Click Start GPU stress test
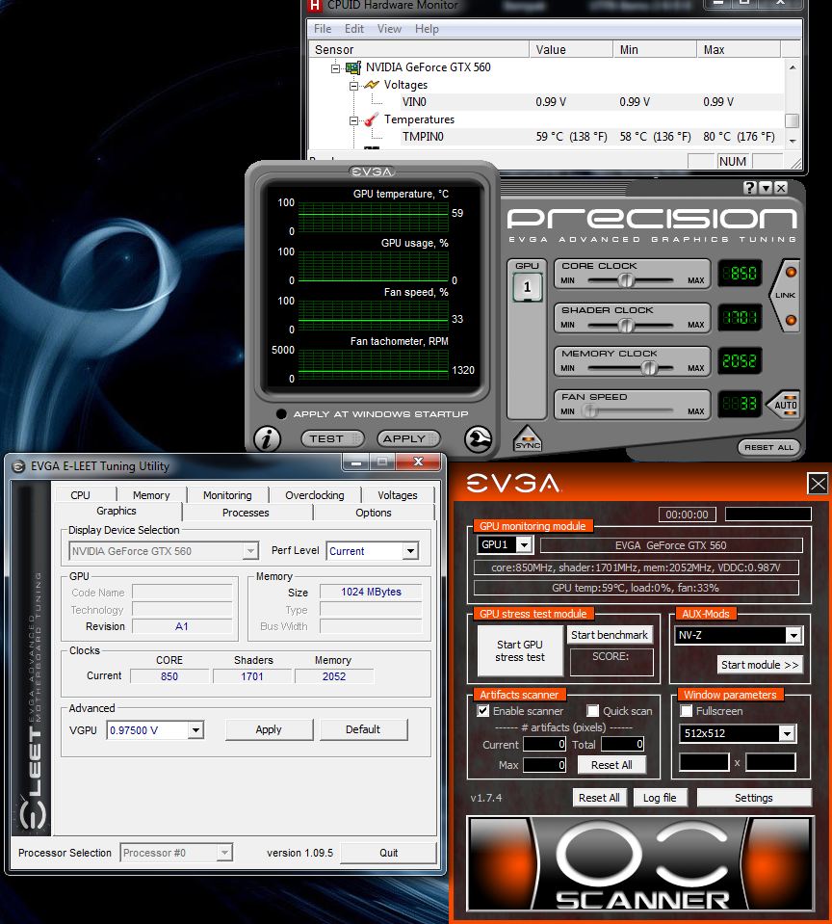The height and width of the screenshot is (924, 832). (x=520, y=650)
